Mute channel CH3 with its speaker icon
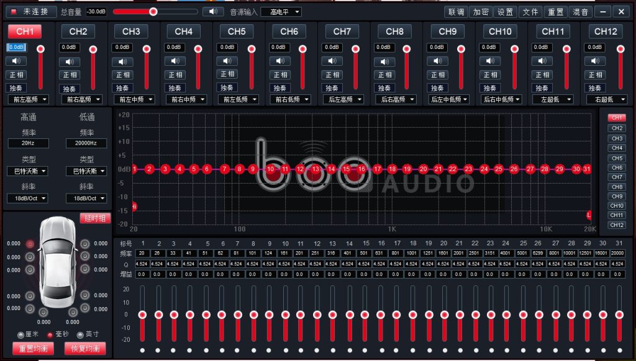This screenshot has height=361, width=636. tap(122, 62)
